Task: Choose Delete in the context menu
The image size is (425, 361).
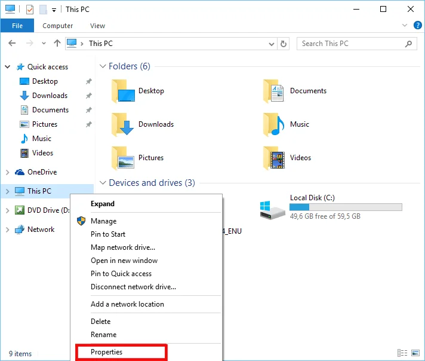Action: point(147,322)
